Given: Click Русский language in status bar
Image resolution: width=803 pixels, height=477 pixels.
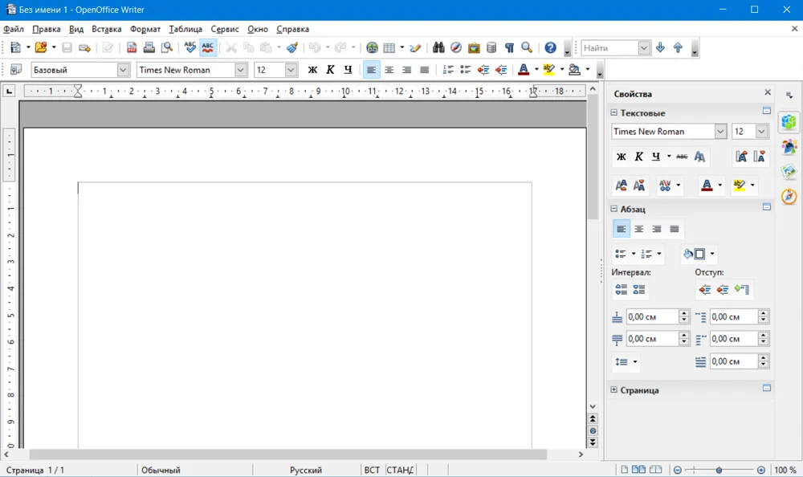Looking at the screenshot, I should [306, 470].
